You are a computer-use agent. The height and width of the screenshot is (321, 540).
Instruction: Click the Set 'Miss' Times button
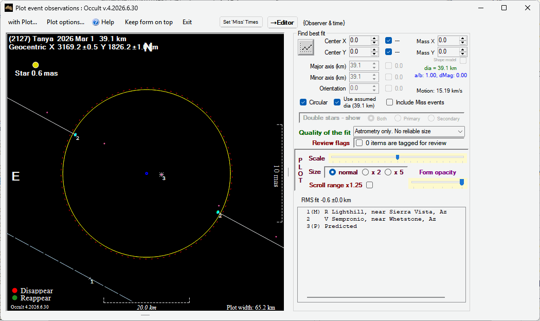click(241, 22)
